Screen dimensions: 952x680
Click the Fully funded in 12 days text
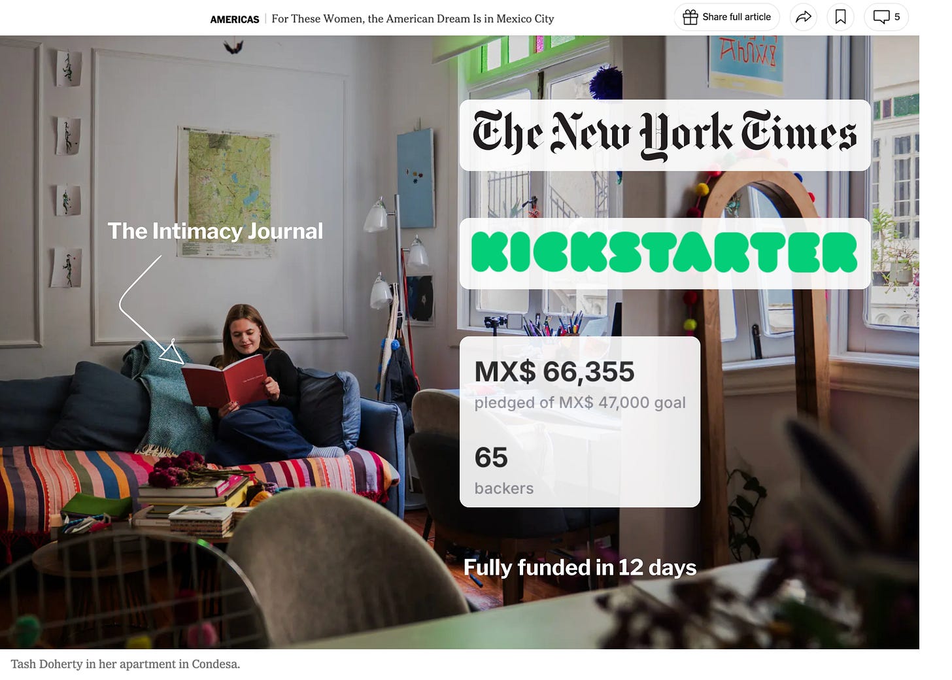click(x=580, y=567)
